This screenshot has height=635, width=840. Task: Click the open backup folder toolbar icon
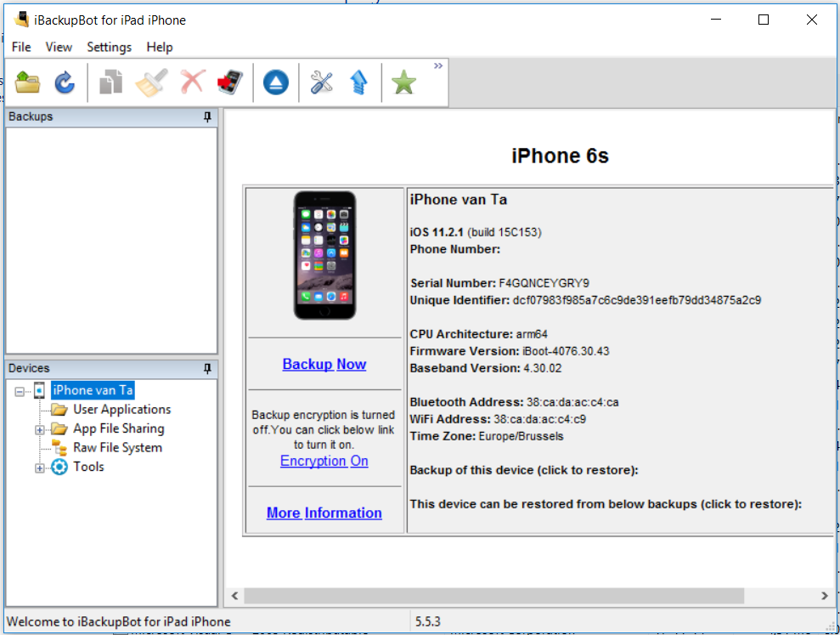[28, 82]
